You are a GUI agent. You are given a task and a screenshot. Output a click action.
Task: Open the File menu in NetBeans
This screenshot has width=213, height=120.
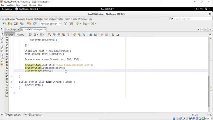pyautogui.click(x=2, y=19)
